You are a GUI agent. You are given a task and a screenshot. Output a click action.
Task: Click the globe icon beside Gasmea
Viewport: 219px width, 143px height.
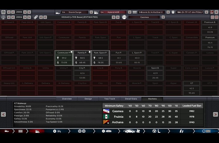(124, 17)
